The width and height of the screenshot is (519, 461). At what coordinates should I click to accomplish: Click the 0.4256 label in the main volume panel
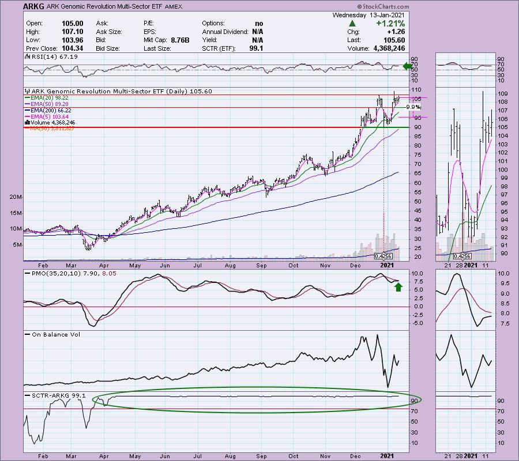383,256
